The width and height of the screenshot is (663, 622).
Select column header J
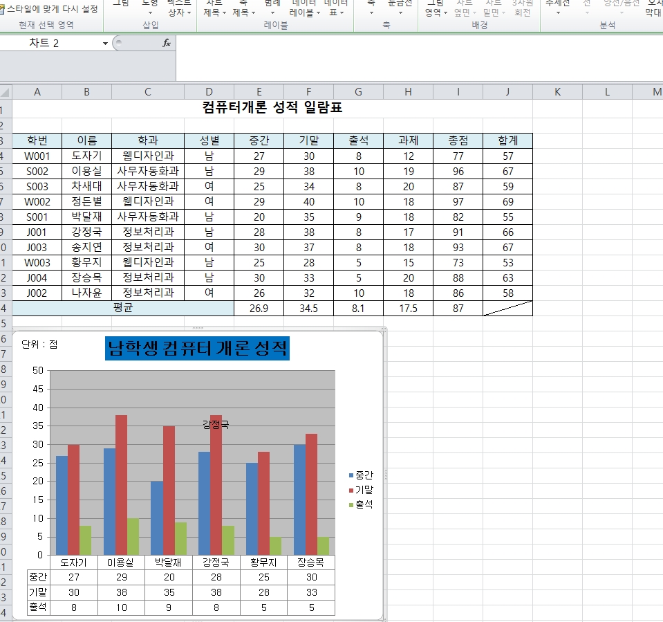pos(507,92)
